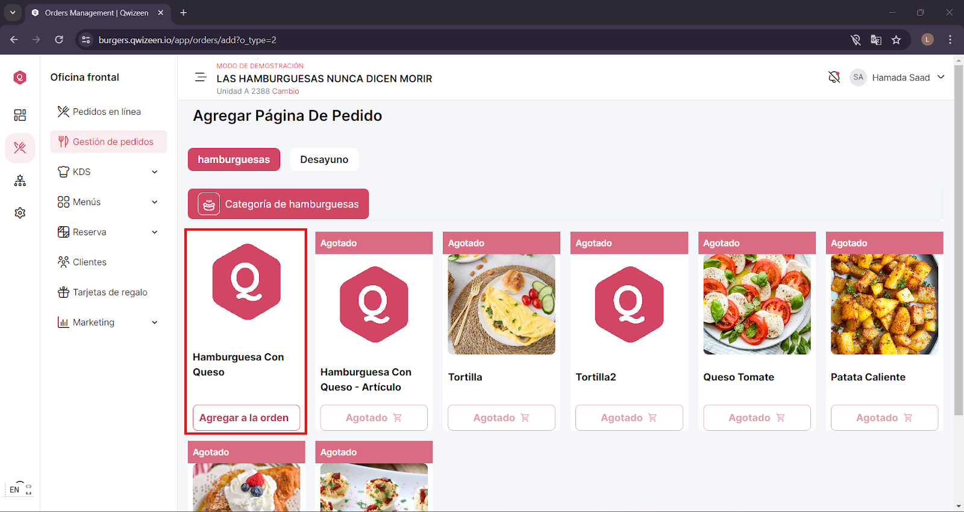Expand the Reserva submenu chevron
The image size is (964, 512).
click(x=155, y=232)
